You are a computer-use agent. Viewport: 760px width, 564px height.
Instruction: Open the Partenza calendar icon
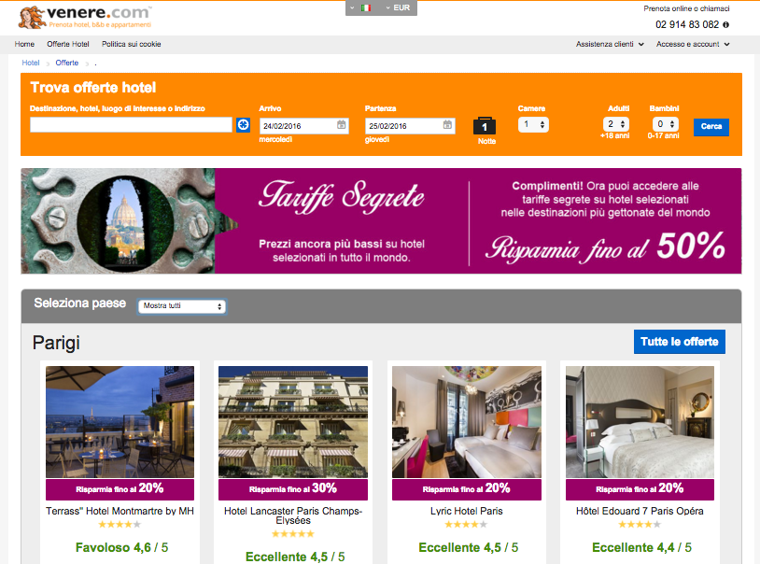point(447,125)
